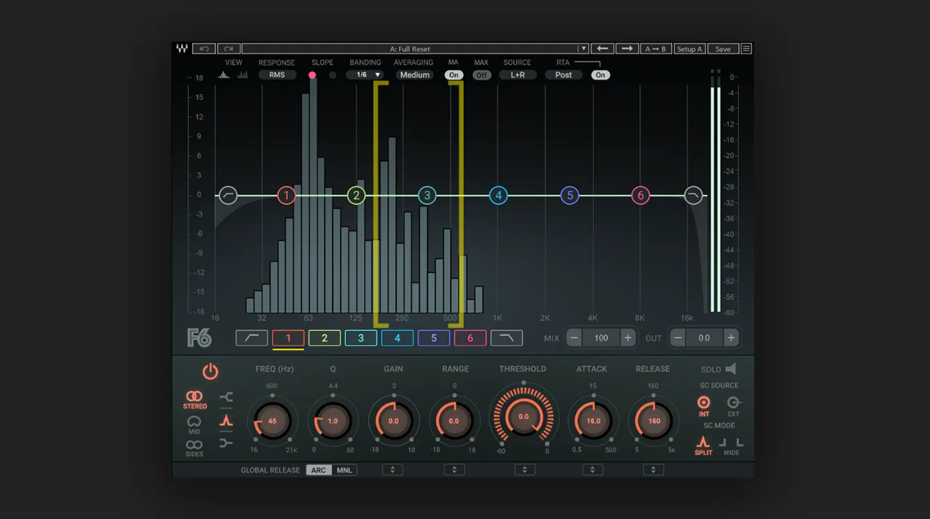Choose the high-shelf filter shape icon
Image resolution: width=930 pixels, height=519 pixels.
pos(226,397)
